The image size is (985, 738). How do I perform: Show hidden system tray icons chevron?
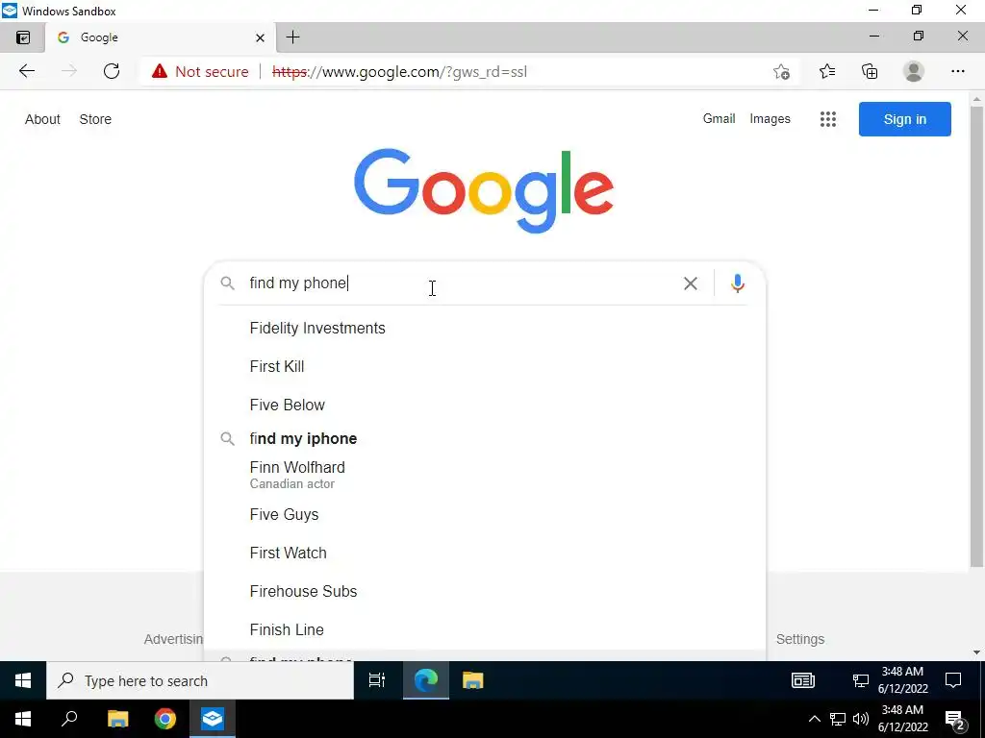814,719
